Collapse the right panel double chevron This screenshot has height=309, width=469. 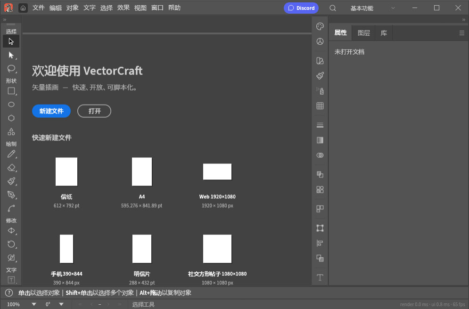(x=464, y=20)
